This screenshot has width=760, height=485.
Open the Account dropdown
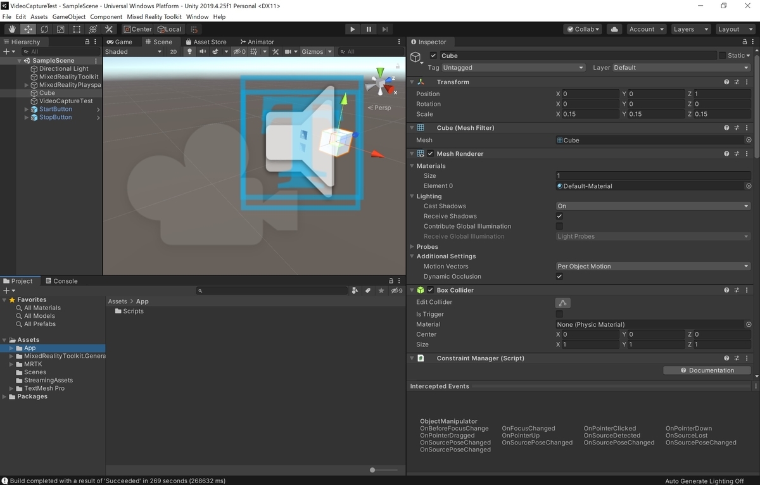point(646,29)
